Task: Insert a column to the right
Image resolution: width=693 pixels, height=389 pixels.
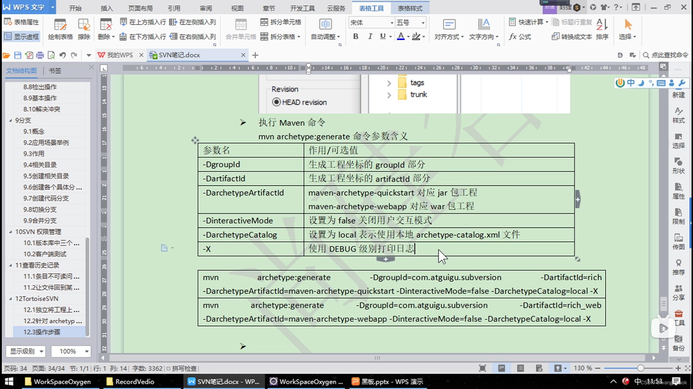Action: [192, 36]
